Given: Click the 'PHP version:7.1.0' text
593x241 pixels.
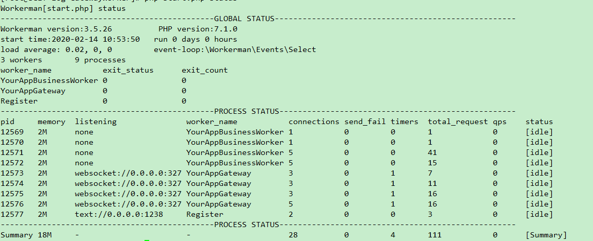Looking at the screenshot, I should [x=198, y=29].
